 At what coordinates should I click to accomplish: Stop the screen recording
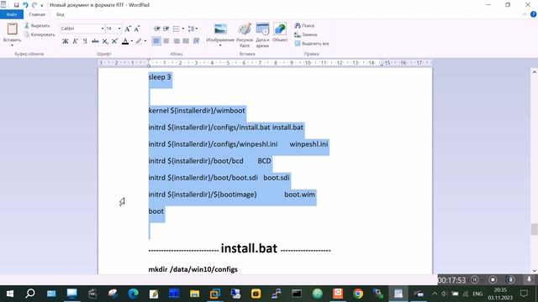[493, 279]
